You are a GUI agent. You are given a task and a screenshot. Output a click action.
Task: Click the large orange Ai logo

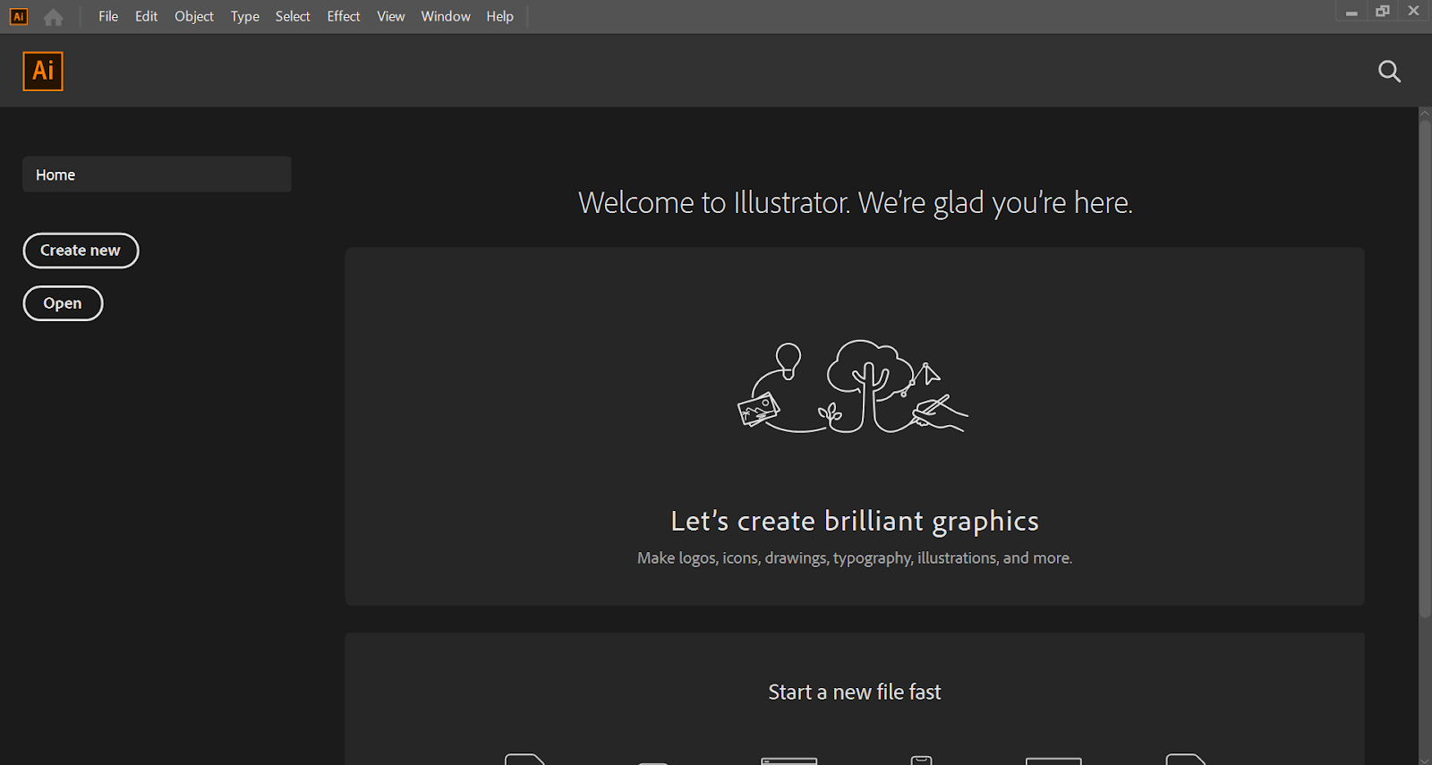[43, 72]
